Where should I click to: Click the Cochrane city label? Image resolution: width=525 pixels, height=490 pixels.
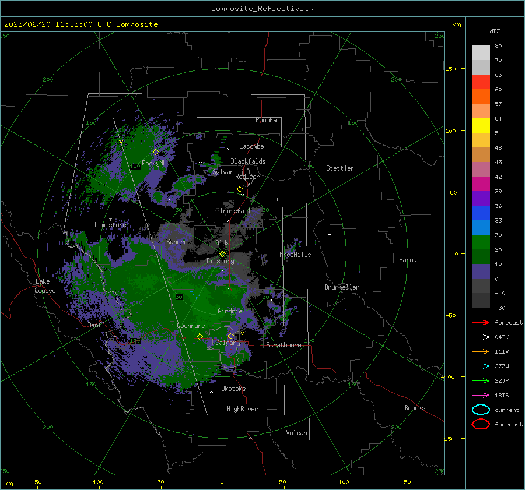[191, 326]
